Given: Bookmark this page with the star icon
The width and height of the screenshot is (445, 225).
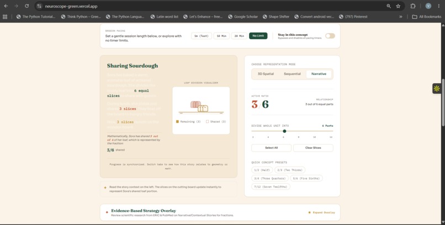Looking at the screenshot, I should 398,6.
